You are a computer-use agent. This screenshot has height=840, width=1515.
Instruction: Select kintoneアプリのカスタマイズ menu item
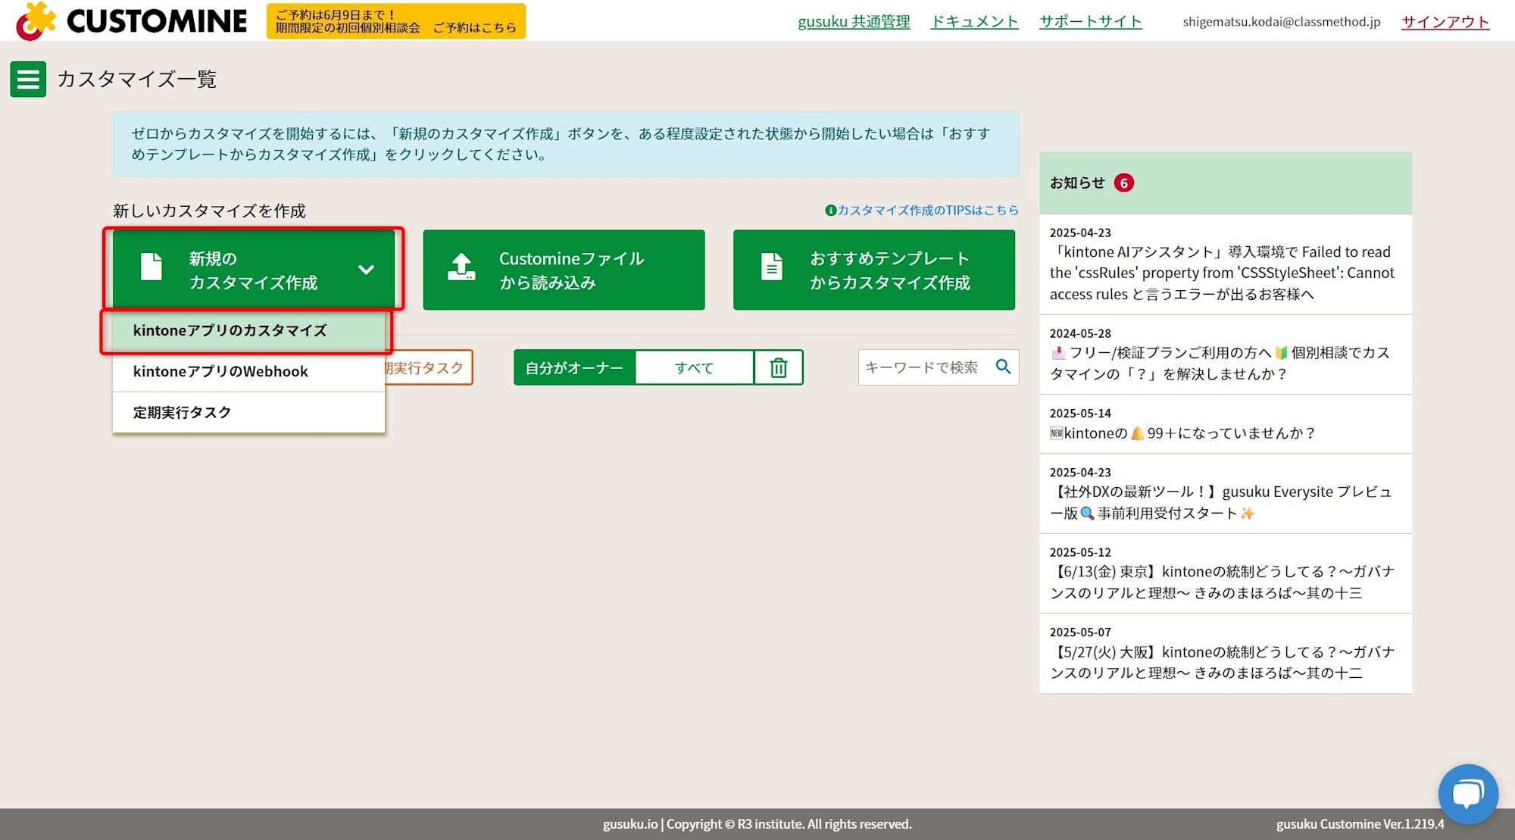pos(248,331)
